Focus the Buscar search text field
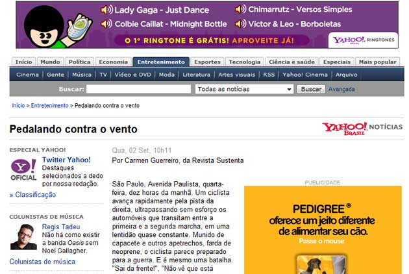 pyautogui.click(x=138, y=89)
